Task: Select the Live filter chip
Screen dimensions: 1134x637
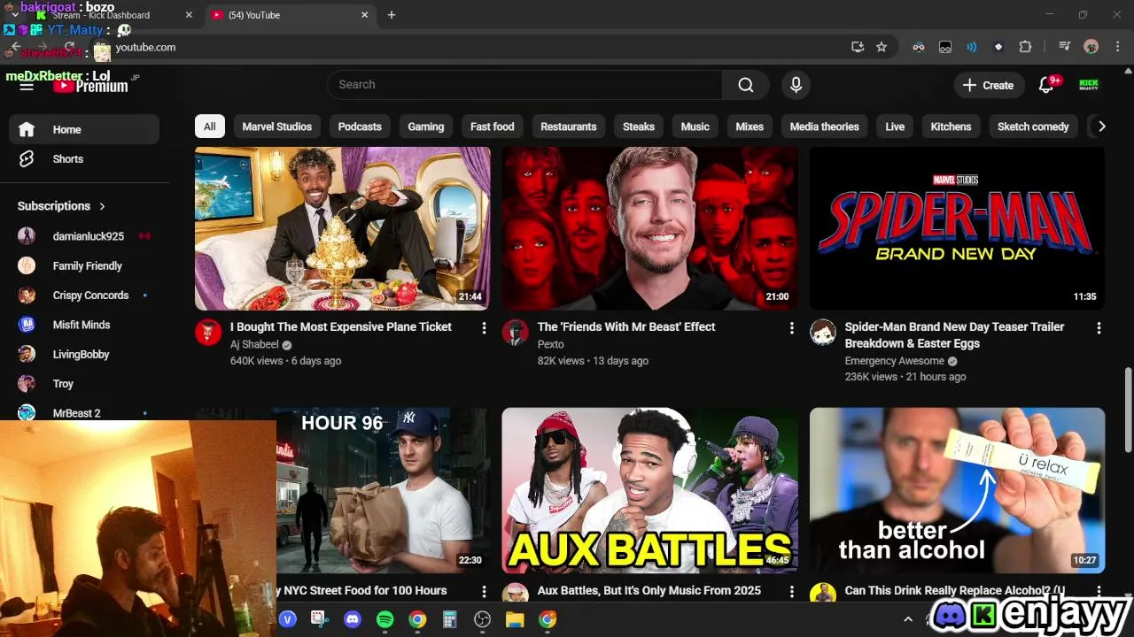Action: [x=895, y=127]
